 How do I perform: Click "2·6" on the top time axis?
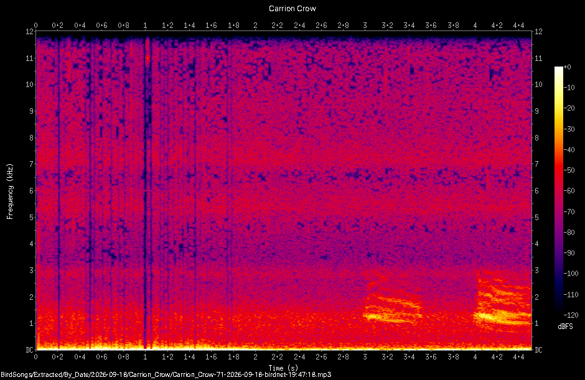pos(321,25)
